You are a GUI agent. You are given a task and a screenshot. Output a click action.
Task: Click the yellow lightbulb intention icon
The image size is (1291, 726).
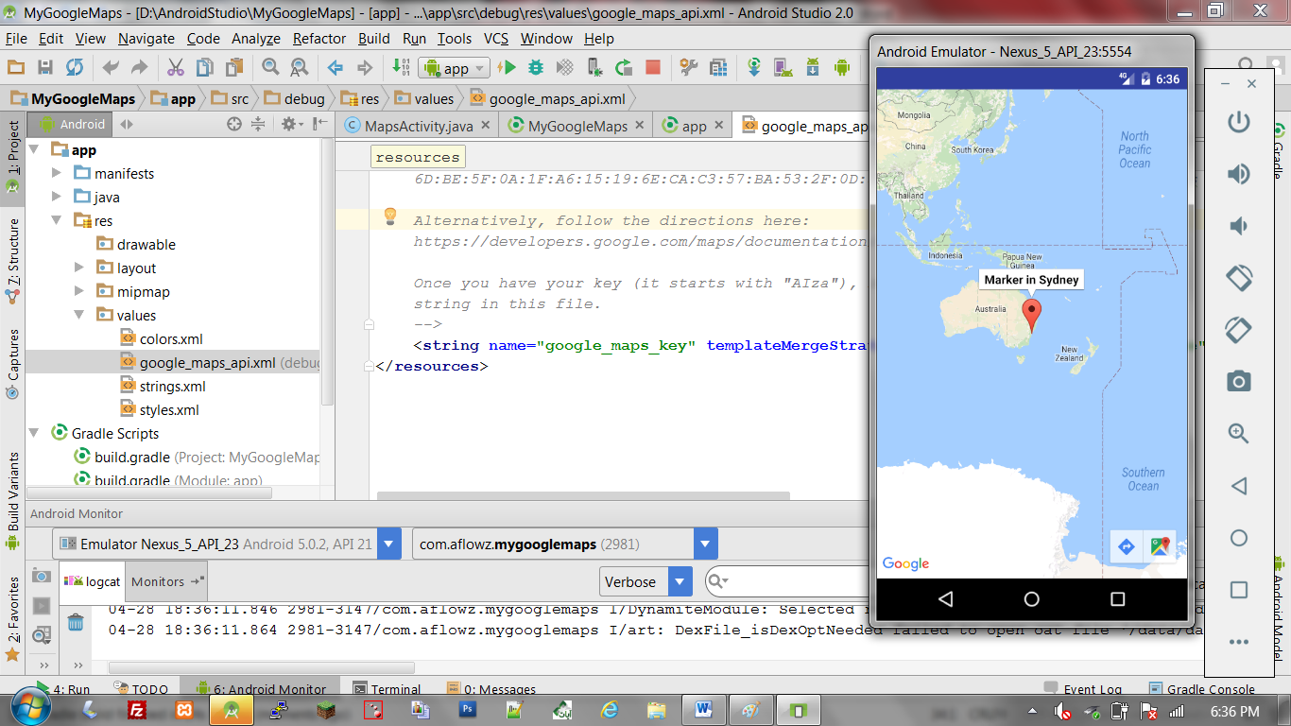(x=389, y=217)
